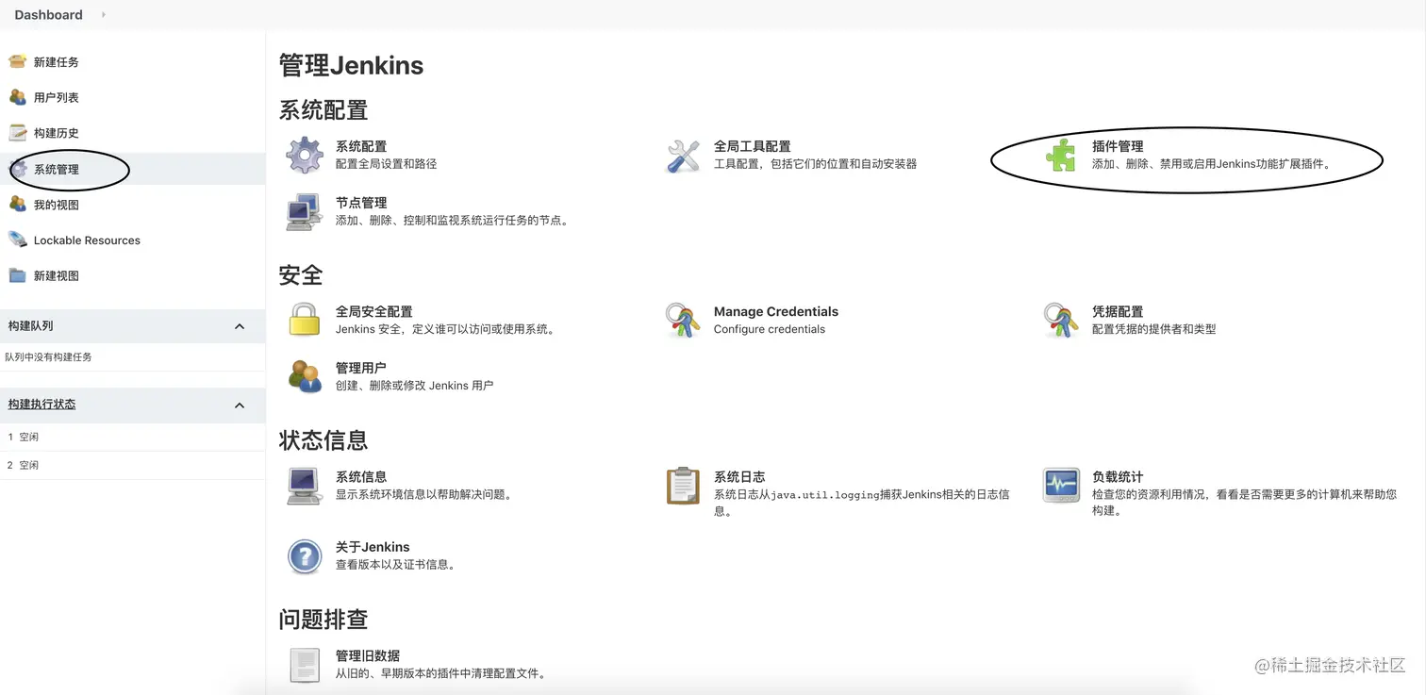Open 系统配置 settings link
Image resolution: width=1426 pixels, height=695 pixels.
point(361,146)
